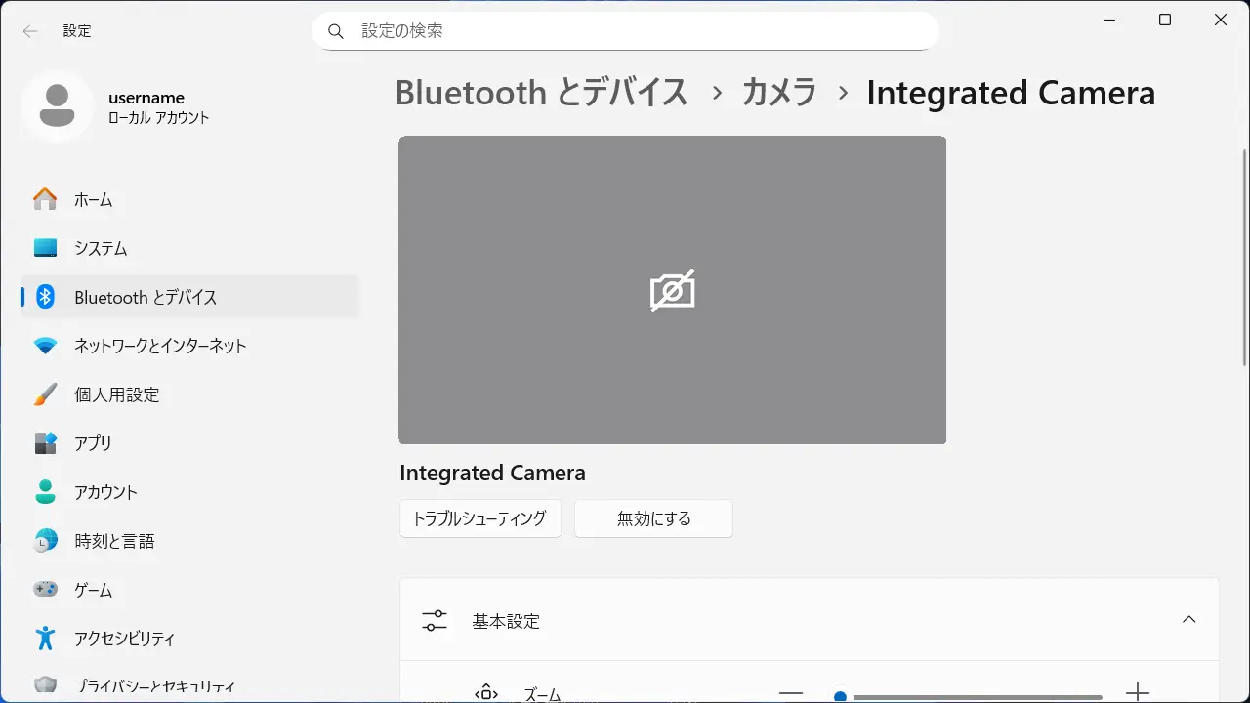Open アクセシビリティ settings
This screenshot has height=703, width=1250.
[124, 639]
